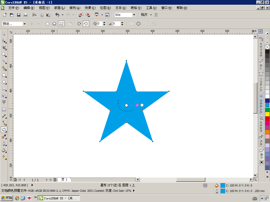Select the Pick tool in toolbox
The height and width of the screenshot is (202, 270).
pyautogui.click(x=4, y=34)
